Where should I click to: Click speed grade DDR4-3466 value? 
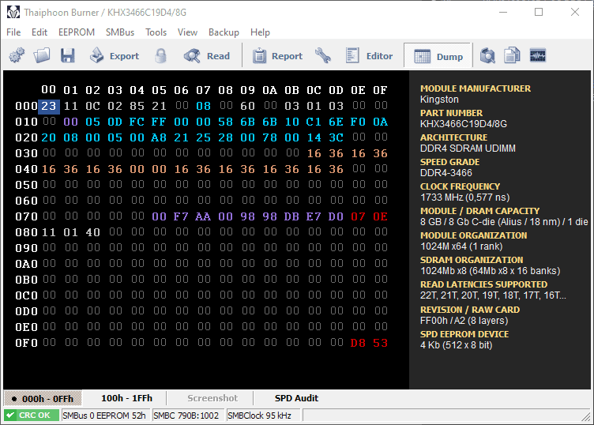(445, 173)
